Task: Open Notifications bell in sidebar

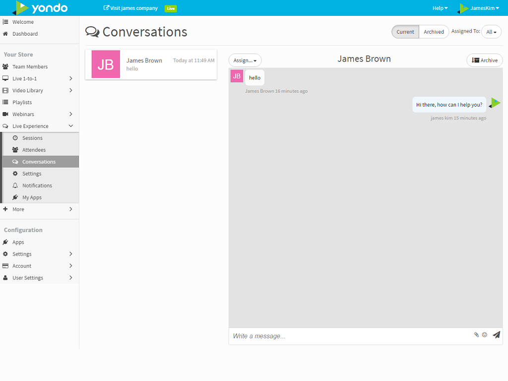Action: [37, 186]
